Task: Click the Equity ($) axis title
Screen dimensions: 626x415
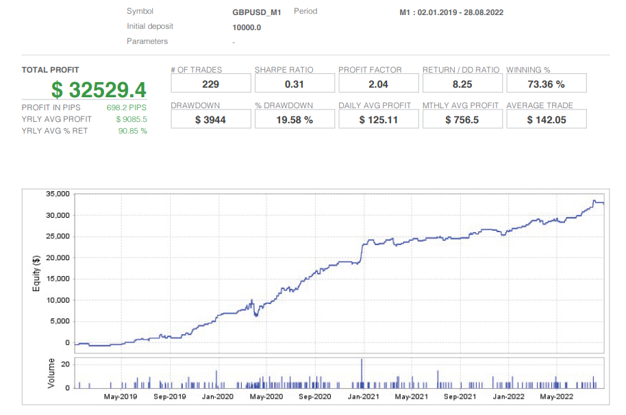Action: click(37, 273)
